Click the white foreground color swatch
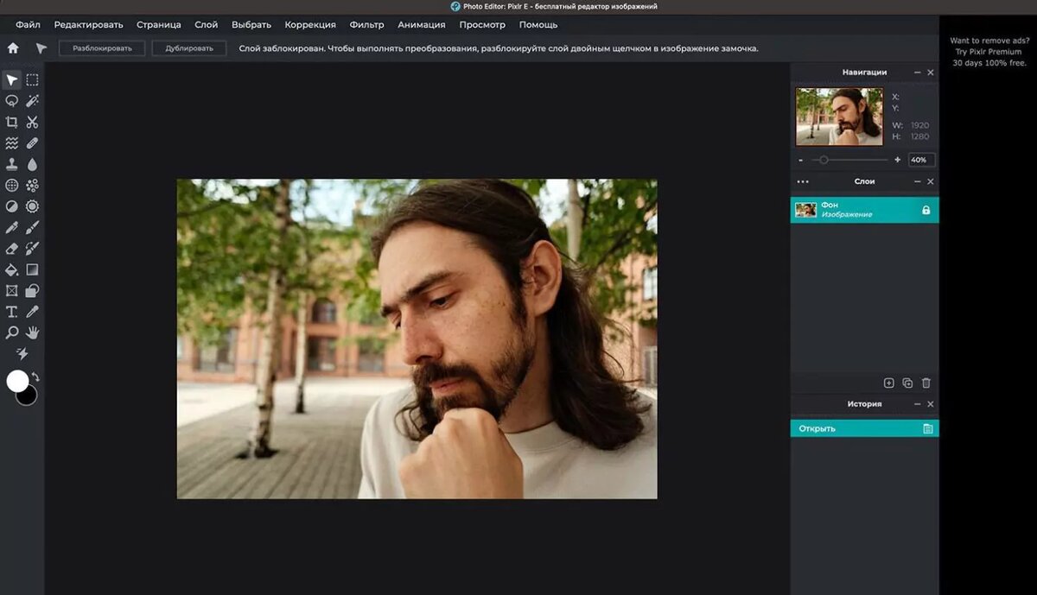Image resolution: width=1037 pixels, height=595 pixels. (17, 381)
